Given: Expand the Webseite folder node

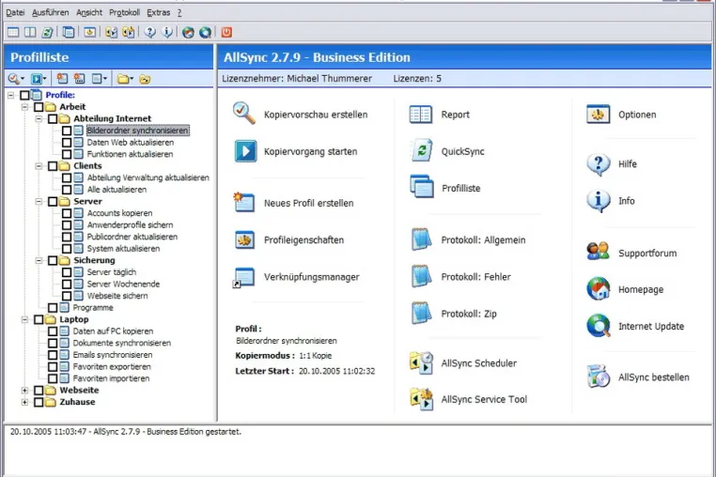Looking at the screenshot, I should point(24,391).
